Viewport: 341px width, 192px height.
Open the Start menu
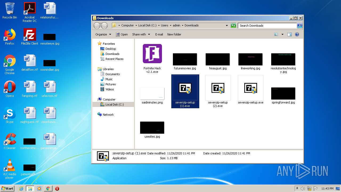click(7, 189)
